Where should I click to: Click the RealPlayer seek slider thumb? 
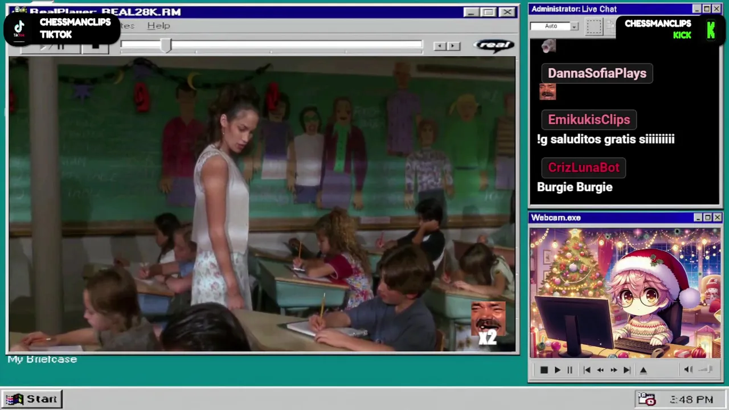(x=165, y=46)
